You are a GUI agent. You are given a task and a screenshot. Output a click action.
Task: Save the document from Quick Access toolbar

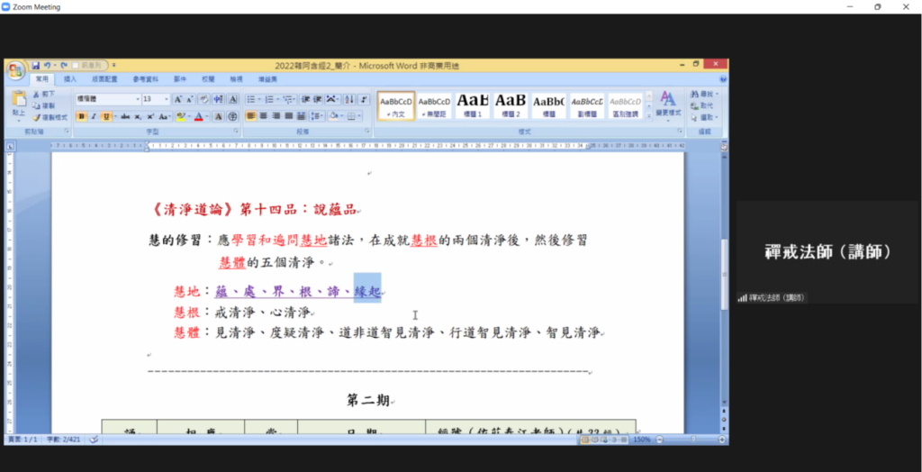[x=36, y=66]
